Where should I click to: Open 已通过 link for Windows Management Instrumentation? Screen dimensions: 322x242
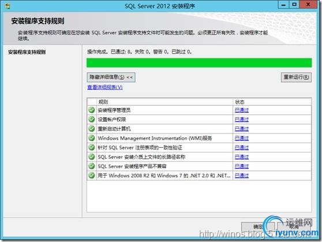click(x=242, y=138)
